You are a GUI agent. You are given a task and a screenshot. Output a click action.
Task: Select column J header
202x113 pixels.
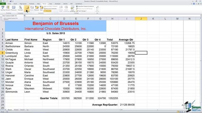click(x=141, y=19)
